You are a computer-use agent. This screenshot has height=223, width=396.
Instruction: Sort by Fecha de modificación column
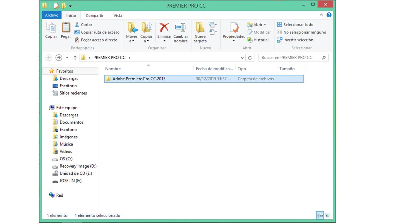(x=214, y=69)
